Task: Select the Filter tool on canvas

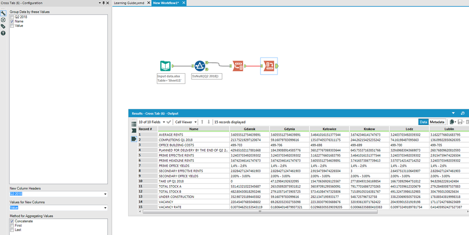Action: [x=200, y=66]
